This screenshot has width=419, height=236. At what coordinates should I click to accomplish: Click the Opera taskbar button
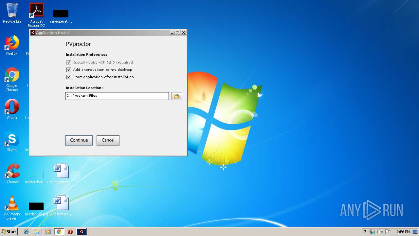(70, 232)
